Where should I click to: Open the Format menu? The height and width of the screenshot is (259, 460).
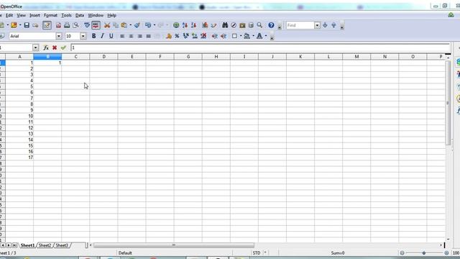click(50, 15)
